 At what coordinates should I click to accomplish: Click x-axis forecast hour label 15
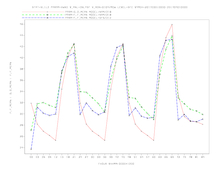click(x=62, y=157)
